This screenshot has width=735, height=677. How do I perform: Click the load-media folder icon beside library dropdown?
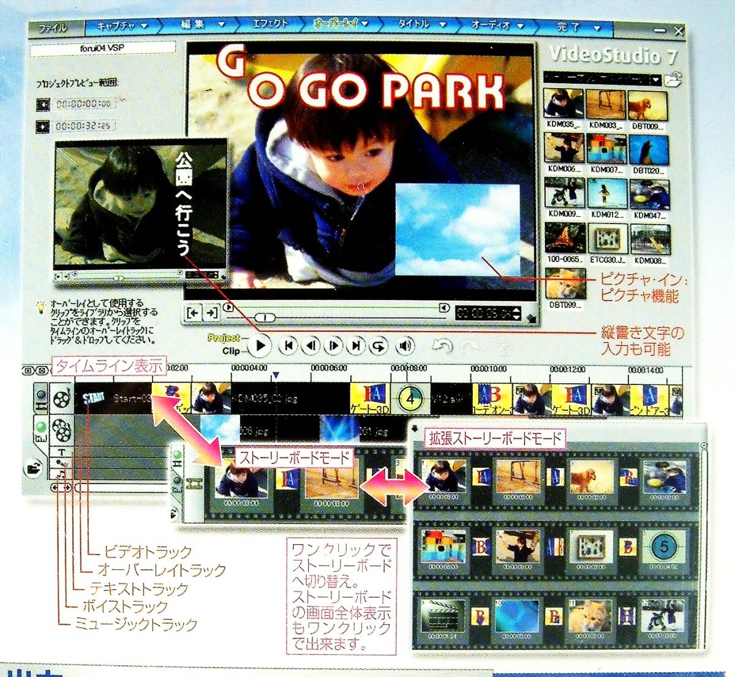tap(674, 79)
